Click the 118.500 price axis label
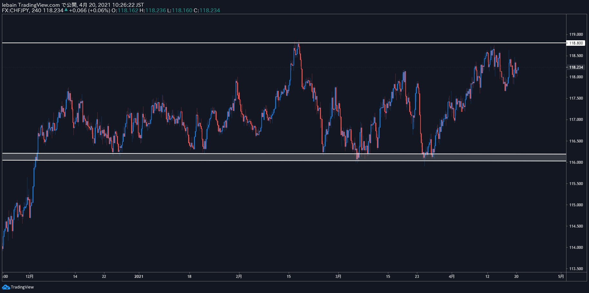This screenshot has height=293, width=589. pos(576,56)
